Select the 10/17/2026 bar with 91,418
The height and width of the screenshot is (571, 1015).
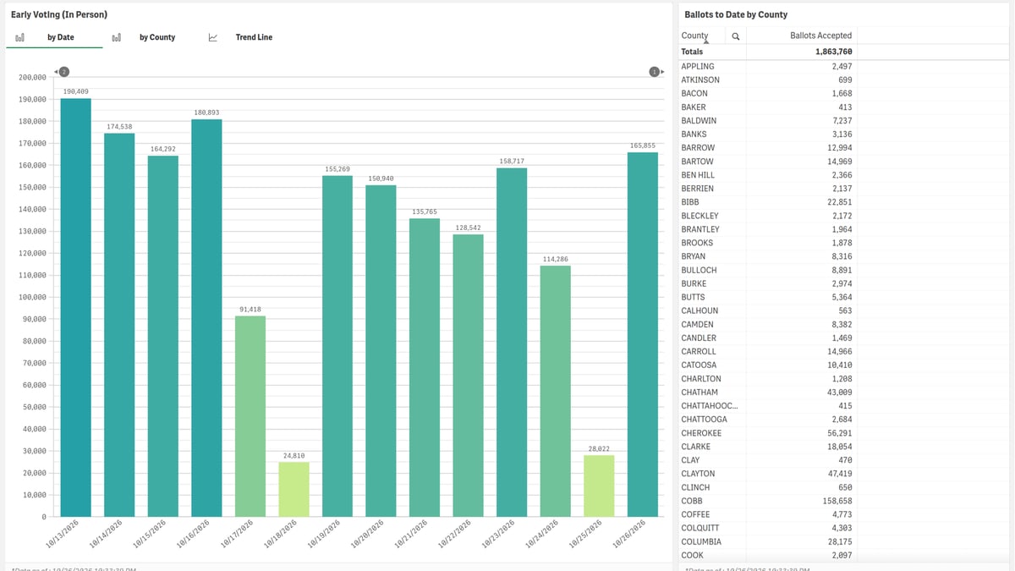(250, 416)
